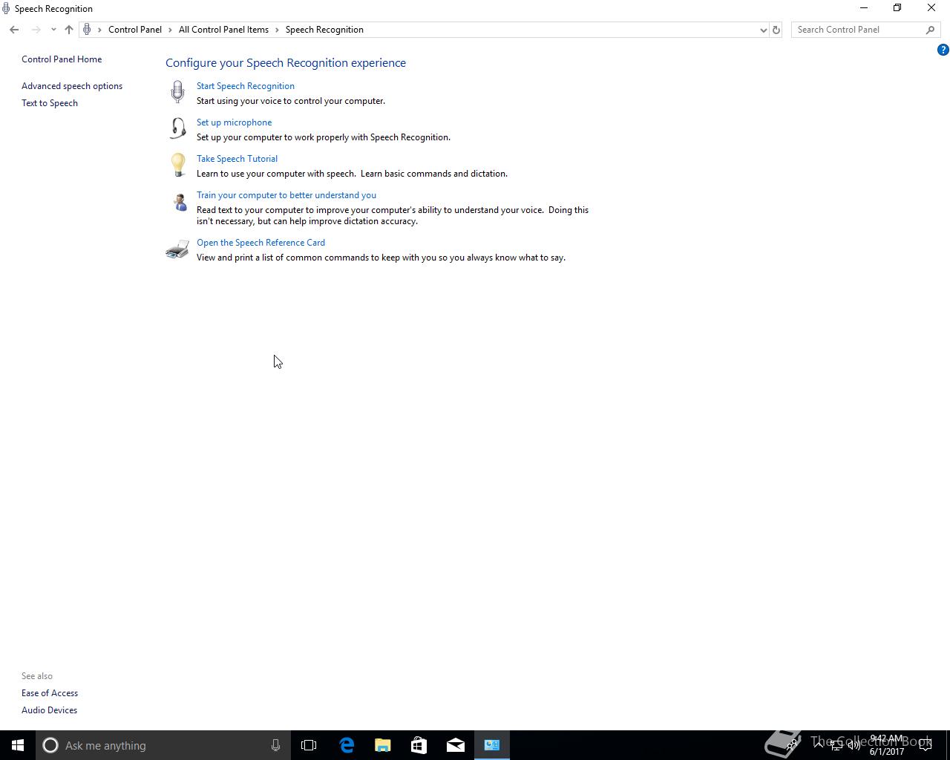Viewport: 950px width, 760px height.
Task: Open the Action Center notifications icon
Action: click(x=926, y=745)
